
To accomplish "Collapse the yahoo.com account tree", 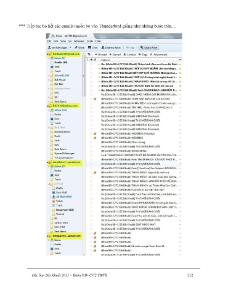I will click(x=47, y=106).
